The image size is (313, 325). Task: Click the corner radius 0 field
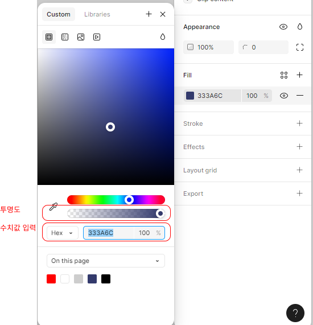[x=263, y=47]
